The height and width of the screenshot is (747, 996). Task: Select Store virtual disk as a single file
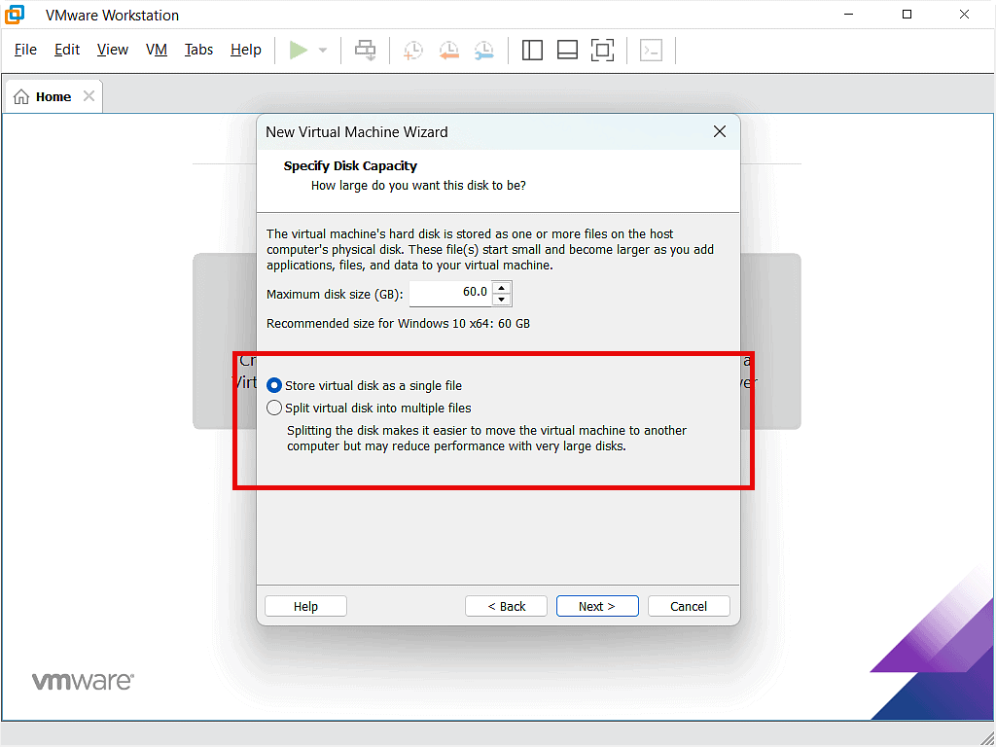click(x=274, y=386)
